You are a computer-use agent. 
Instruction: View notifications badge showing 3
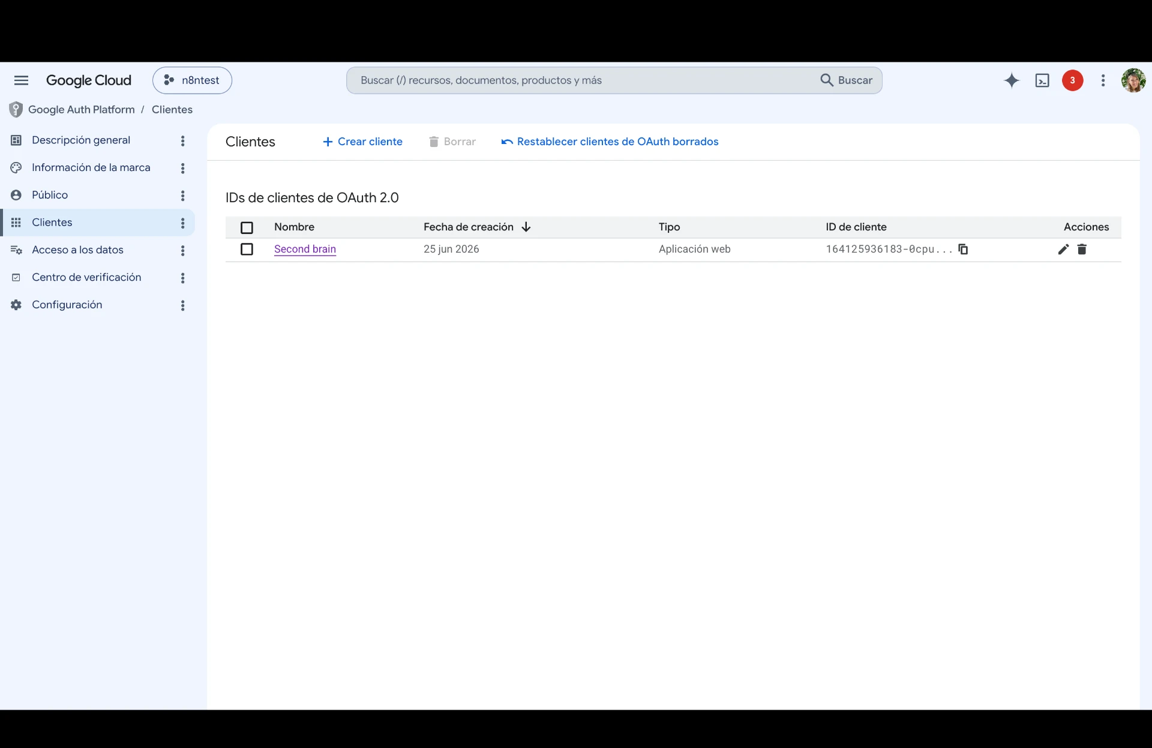coord(1073,80)
